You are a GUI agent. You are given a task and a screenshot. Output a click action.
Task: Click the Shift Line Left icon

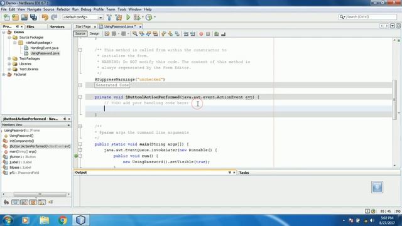tap(186, 34)
